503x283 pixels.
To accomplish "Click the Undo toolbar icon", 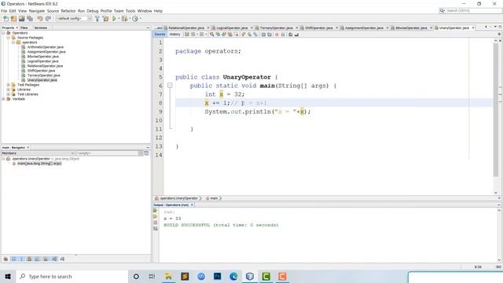I will click(x=40, y=19).
